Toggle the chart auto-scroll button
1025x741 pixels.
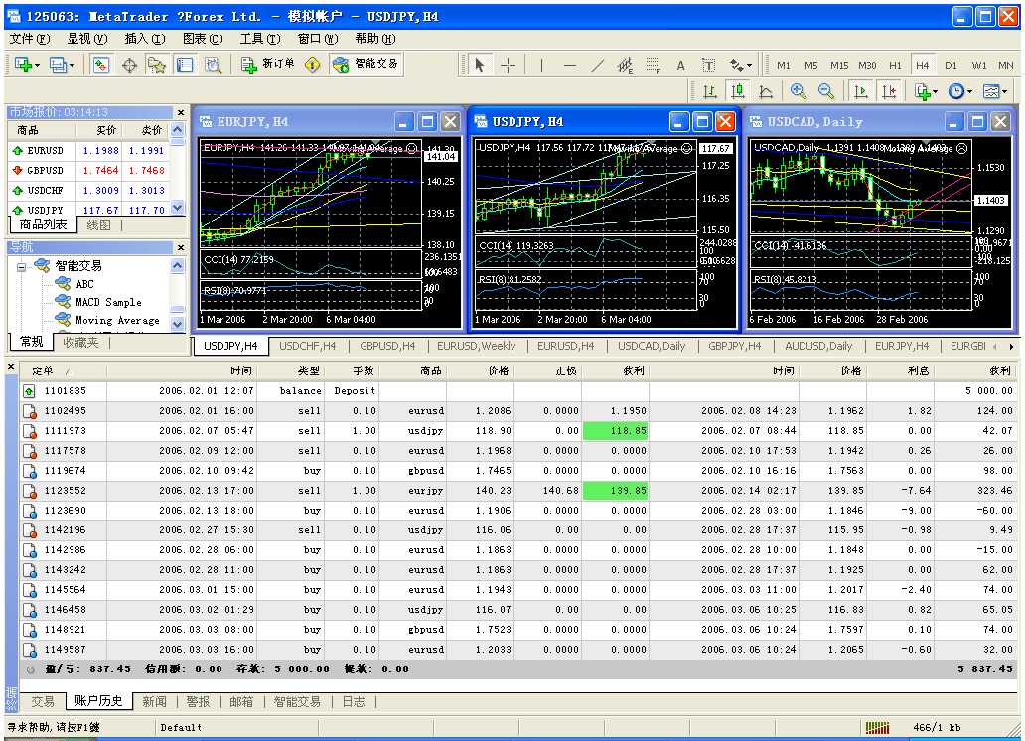[x=861, y=91]
